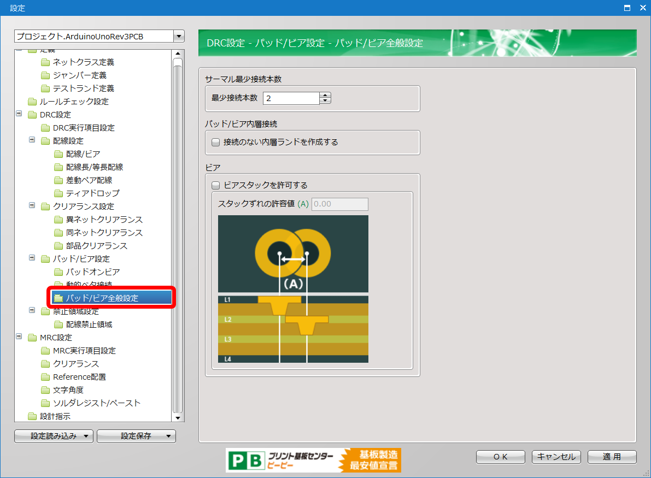This screenshot has width=651, height=478.
Task: Click folder icon next to 異ネットクリアランス
Action: [58, 220]
